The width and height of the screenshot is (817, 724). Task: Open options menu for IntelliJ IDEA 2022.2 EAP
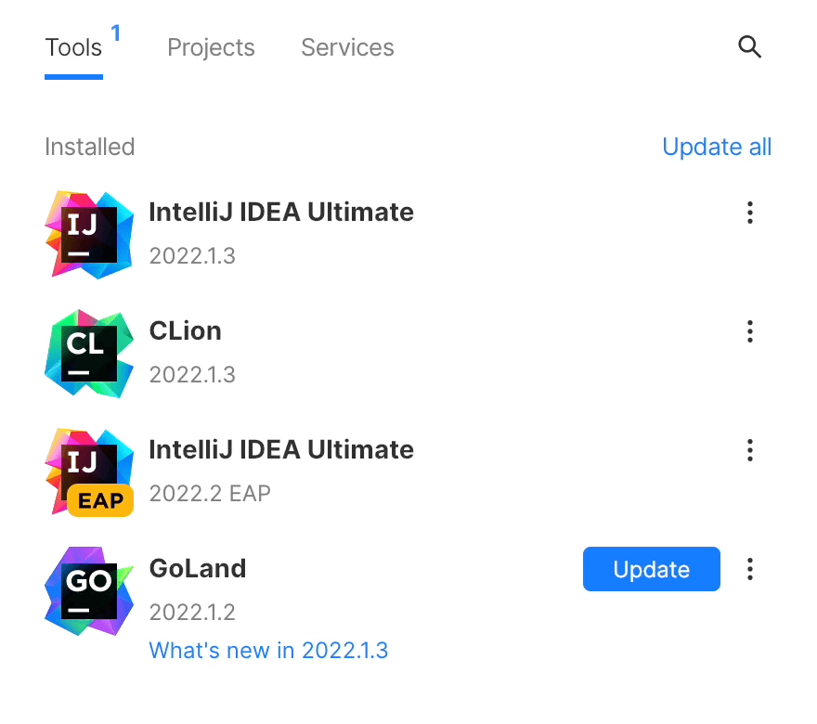750,450
